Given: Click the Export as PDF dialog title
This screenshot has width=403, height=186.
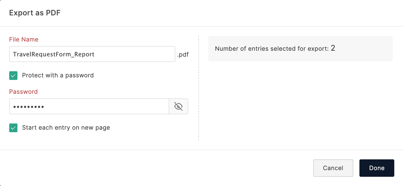Looking at the screenshot, I should click(35, 13).
